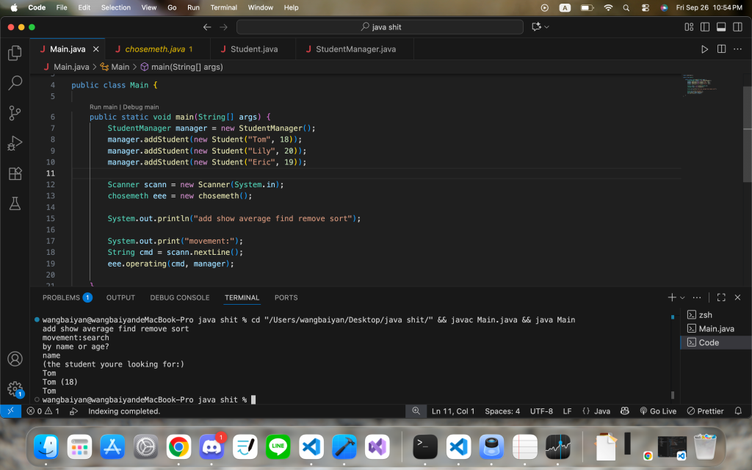Open the OUTPUT panel tab
This screenshot has height=470, width=752.
click(120, 297)
